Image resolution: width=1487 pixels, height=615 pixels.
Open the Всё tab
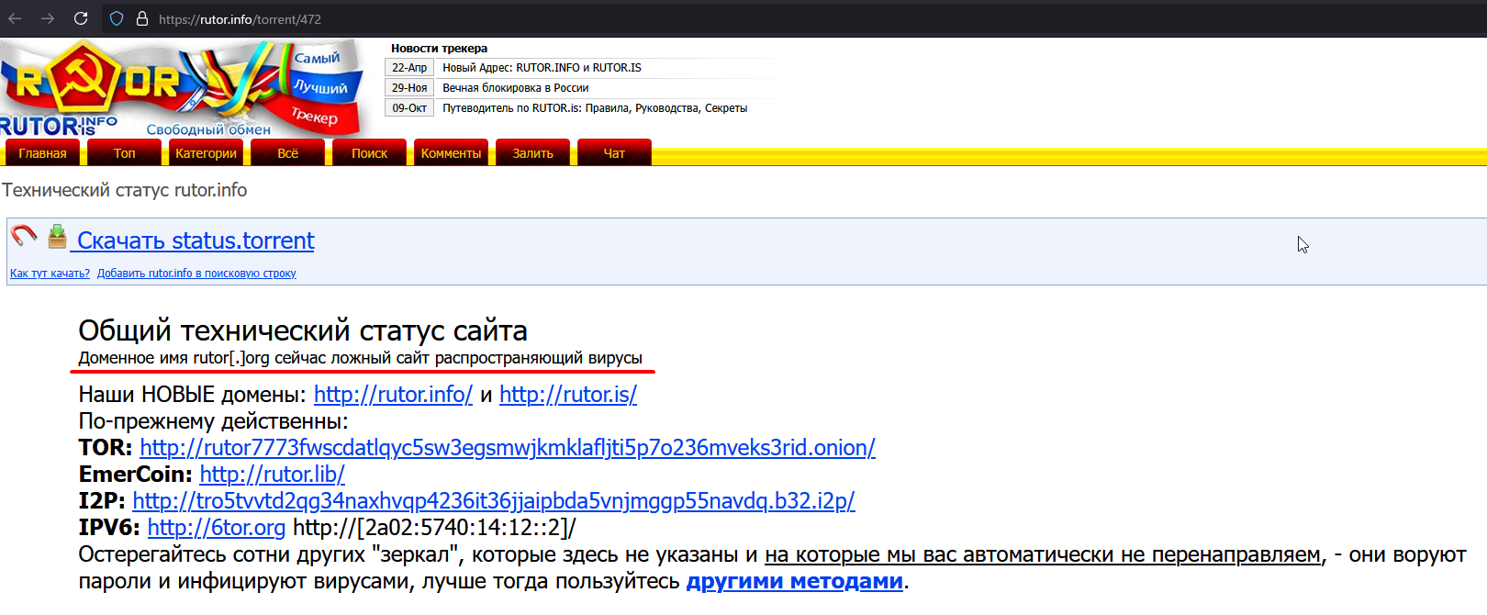coord(287,153)
